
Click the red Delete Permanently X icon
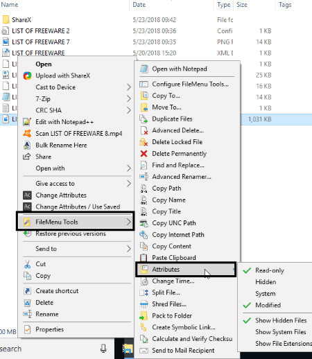pyautogui.click(x=144, y=153)
